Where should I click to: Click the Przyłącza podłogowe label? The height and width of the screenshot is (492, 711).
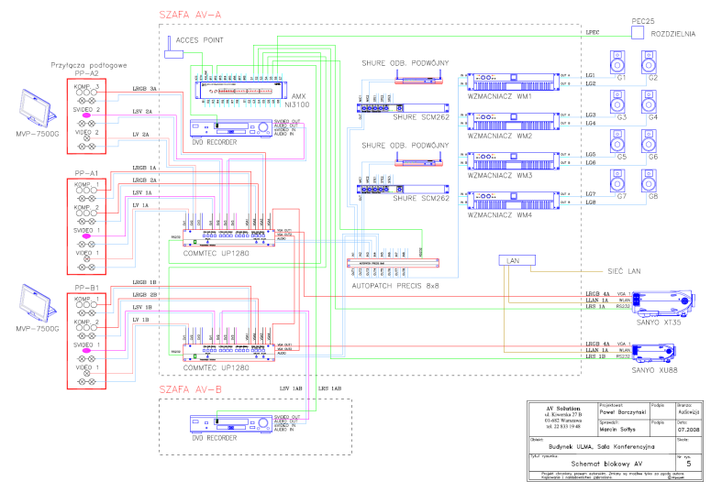click(x=89, y=65)
